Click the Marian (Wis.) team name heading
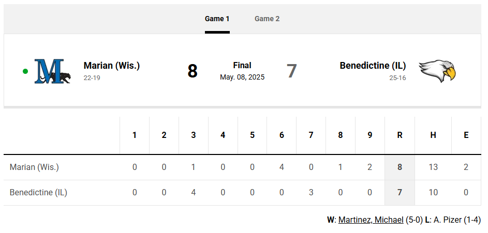The height and width of the screenshot is (233, 488). (112, 66)
